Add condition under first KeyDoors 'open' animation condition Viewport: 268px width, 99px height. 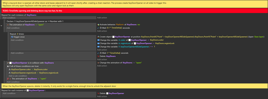coord(13,28)
